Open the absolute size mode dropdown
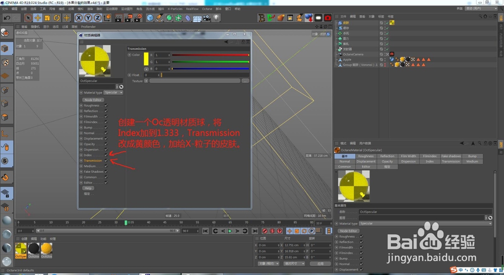Viewport: 504px width, 275px height. 294,263
